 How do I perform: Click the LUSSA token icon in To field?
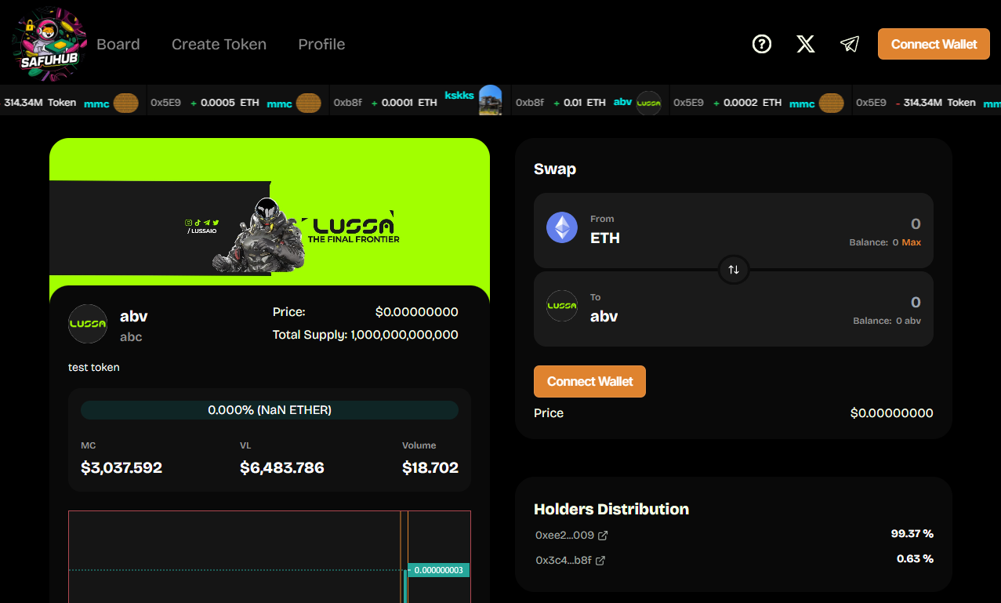click(562, 307)
